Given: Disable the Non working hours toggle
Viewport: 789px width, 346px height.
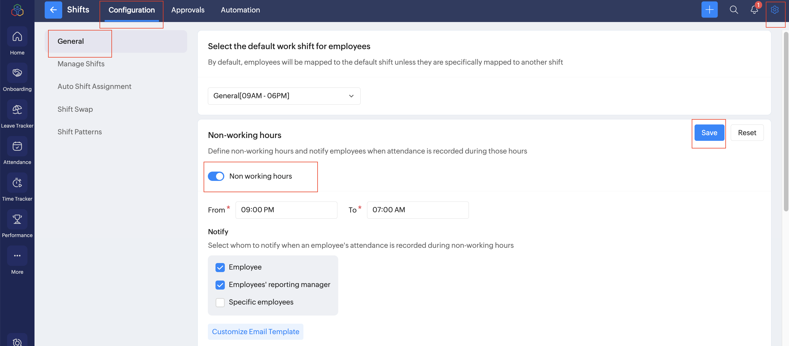Looking at the screenshot, I should pos(216,176).
